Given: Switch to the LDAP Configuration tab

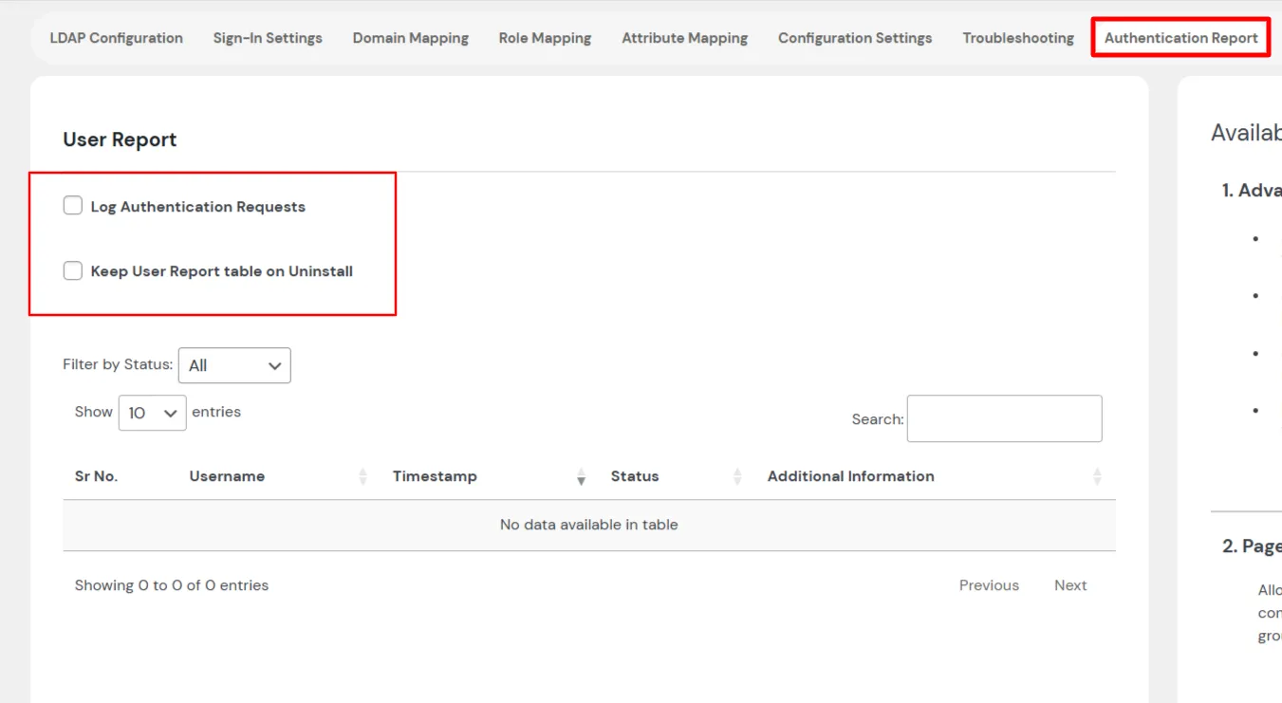Looking at the screenshot, I should coord(115,38).
